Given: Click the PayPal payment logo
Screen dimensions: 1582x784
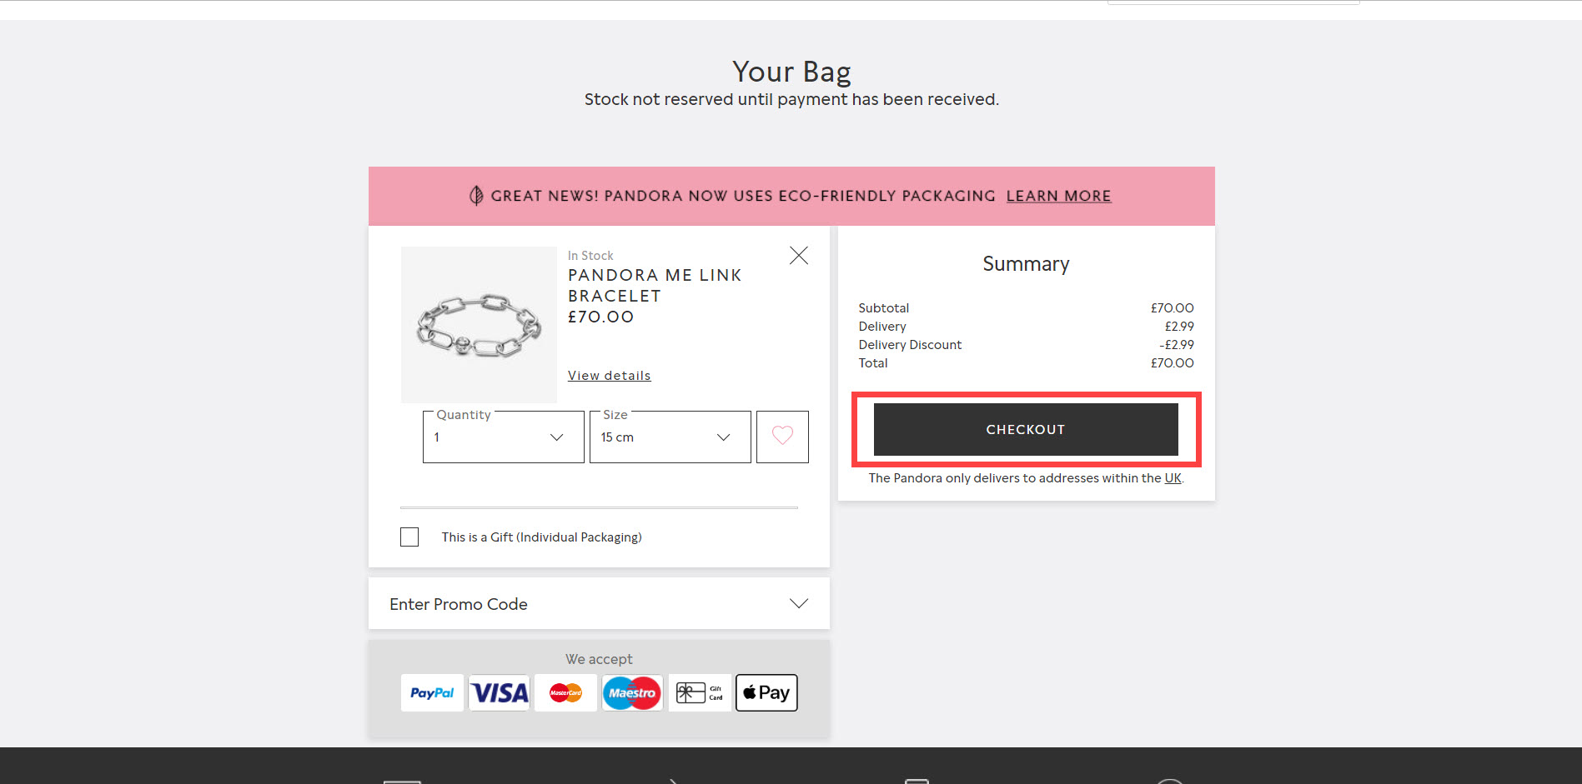Looking at the screenshot, I should (x=432, y=692).
